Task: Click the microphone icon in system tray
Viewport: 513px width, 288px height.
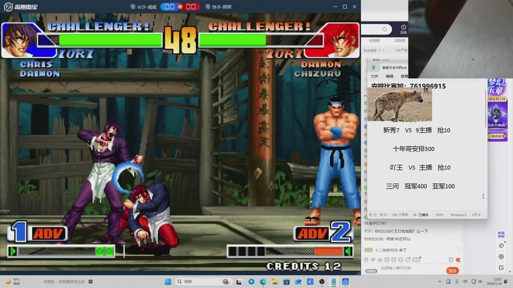Action: coord(457,282)
